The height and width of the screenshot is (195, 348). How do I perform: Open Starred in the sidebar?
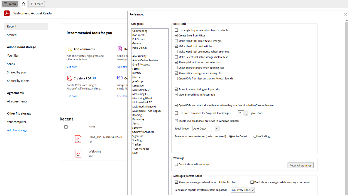coord(12,35)
